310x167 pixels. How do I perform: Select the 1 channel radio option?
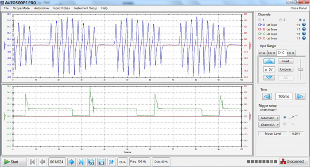260,20
